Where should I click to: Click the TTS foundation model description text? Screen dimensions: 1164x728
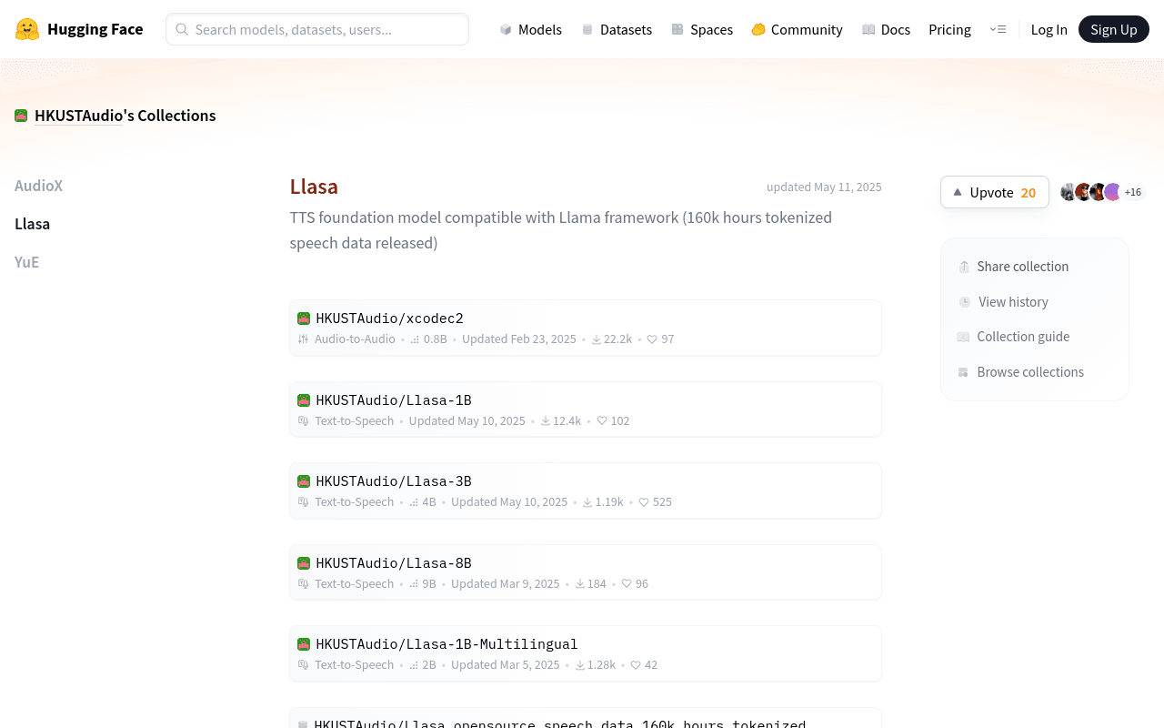point(561,230)
